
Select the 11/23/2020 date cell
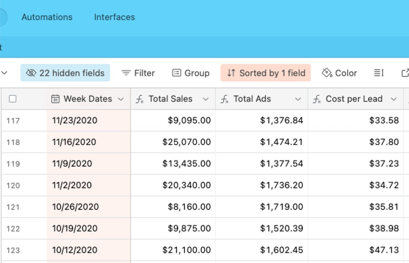(x=89, y=120)
